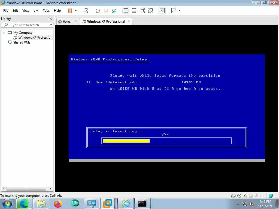The width and height of the screenshot is (279, 209).
Task: Click the network adapter status icon
Action: 245,196
